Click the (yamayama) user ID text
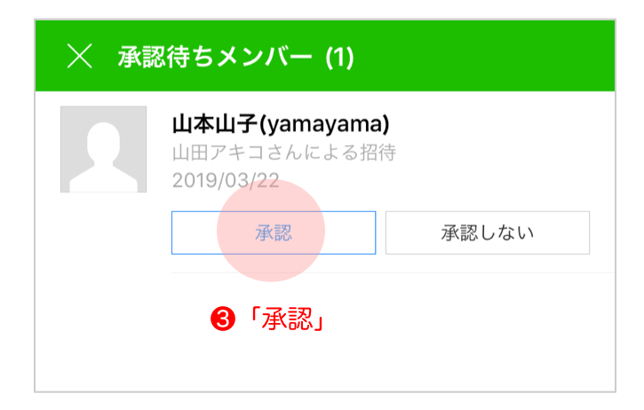The width and height of the screenshot is (644, 410). point(324,124)
